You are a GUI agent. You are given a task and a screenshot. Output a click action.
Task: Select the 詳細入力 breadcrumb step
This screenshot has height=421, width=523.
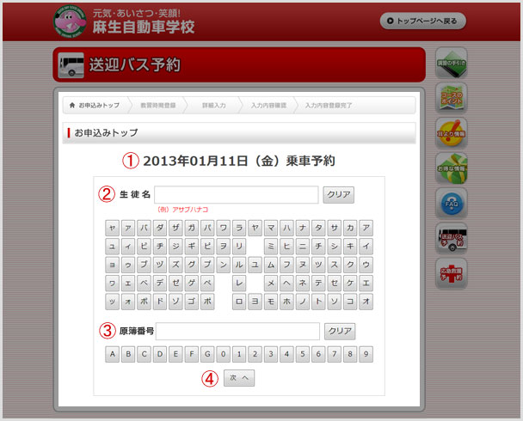click(214, 105)
